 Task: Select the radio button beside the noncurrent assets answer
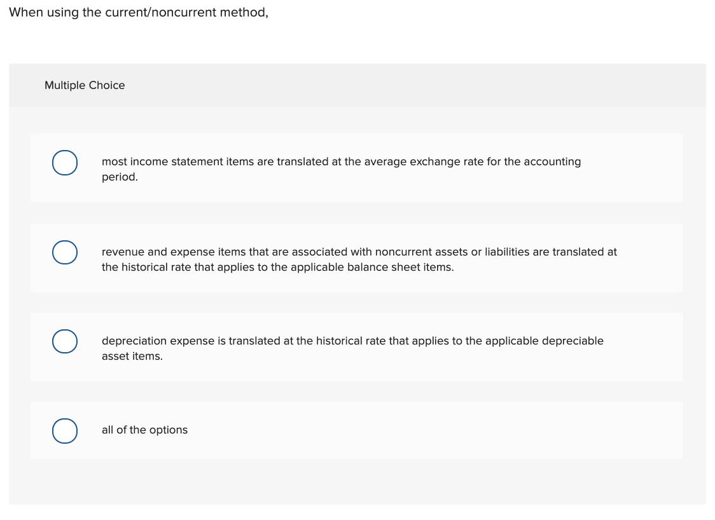(x=64, y=252)
